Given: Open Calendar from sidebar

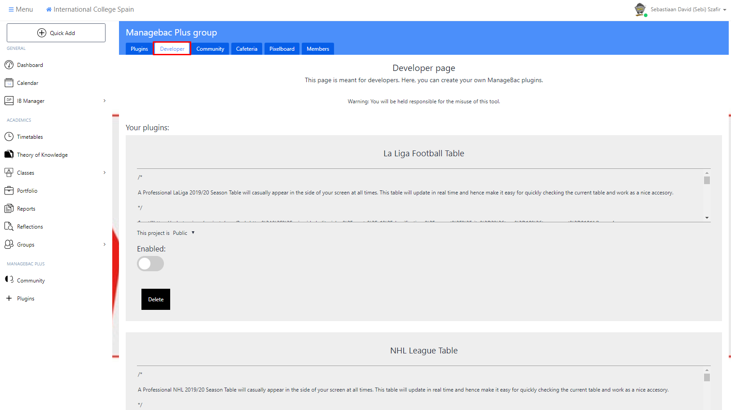Looking at the screenshot, I should click(28, 83).
